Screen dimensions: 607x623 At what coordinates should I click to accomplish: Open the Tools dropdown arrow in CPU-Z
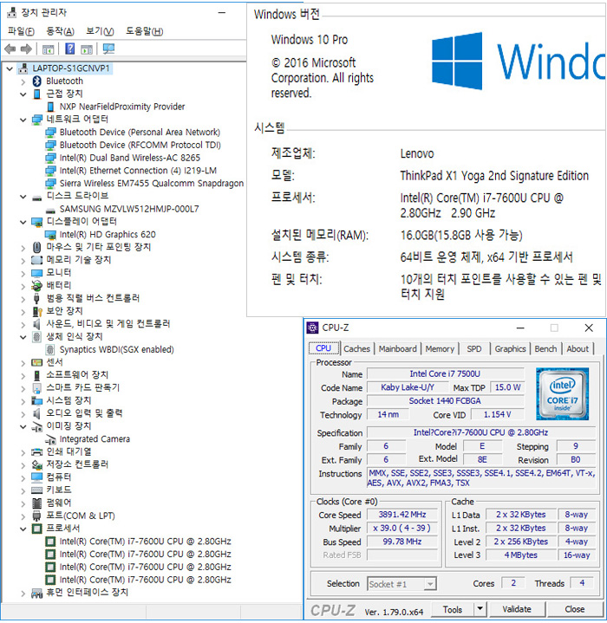[x=480, y=608]
